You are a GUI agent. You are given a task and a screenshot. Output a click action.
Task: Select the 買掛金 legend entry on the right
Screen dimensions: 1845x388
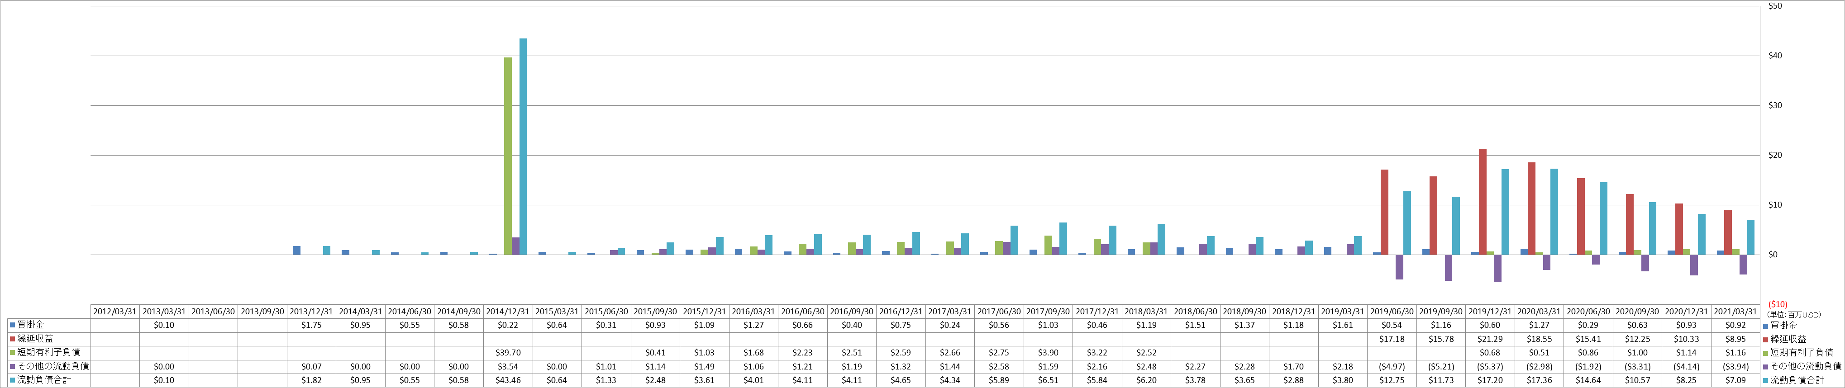(x=1783, y=326)
